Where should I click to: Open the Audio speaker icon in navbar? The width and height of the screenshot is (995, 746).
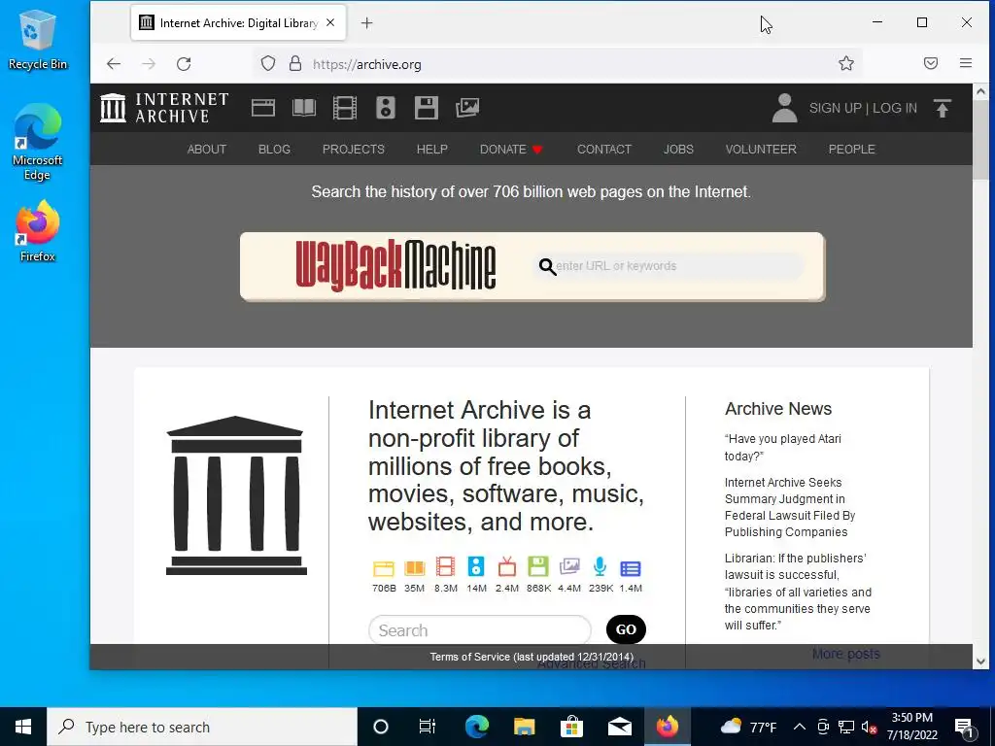coord(385,108)
